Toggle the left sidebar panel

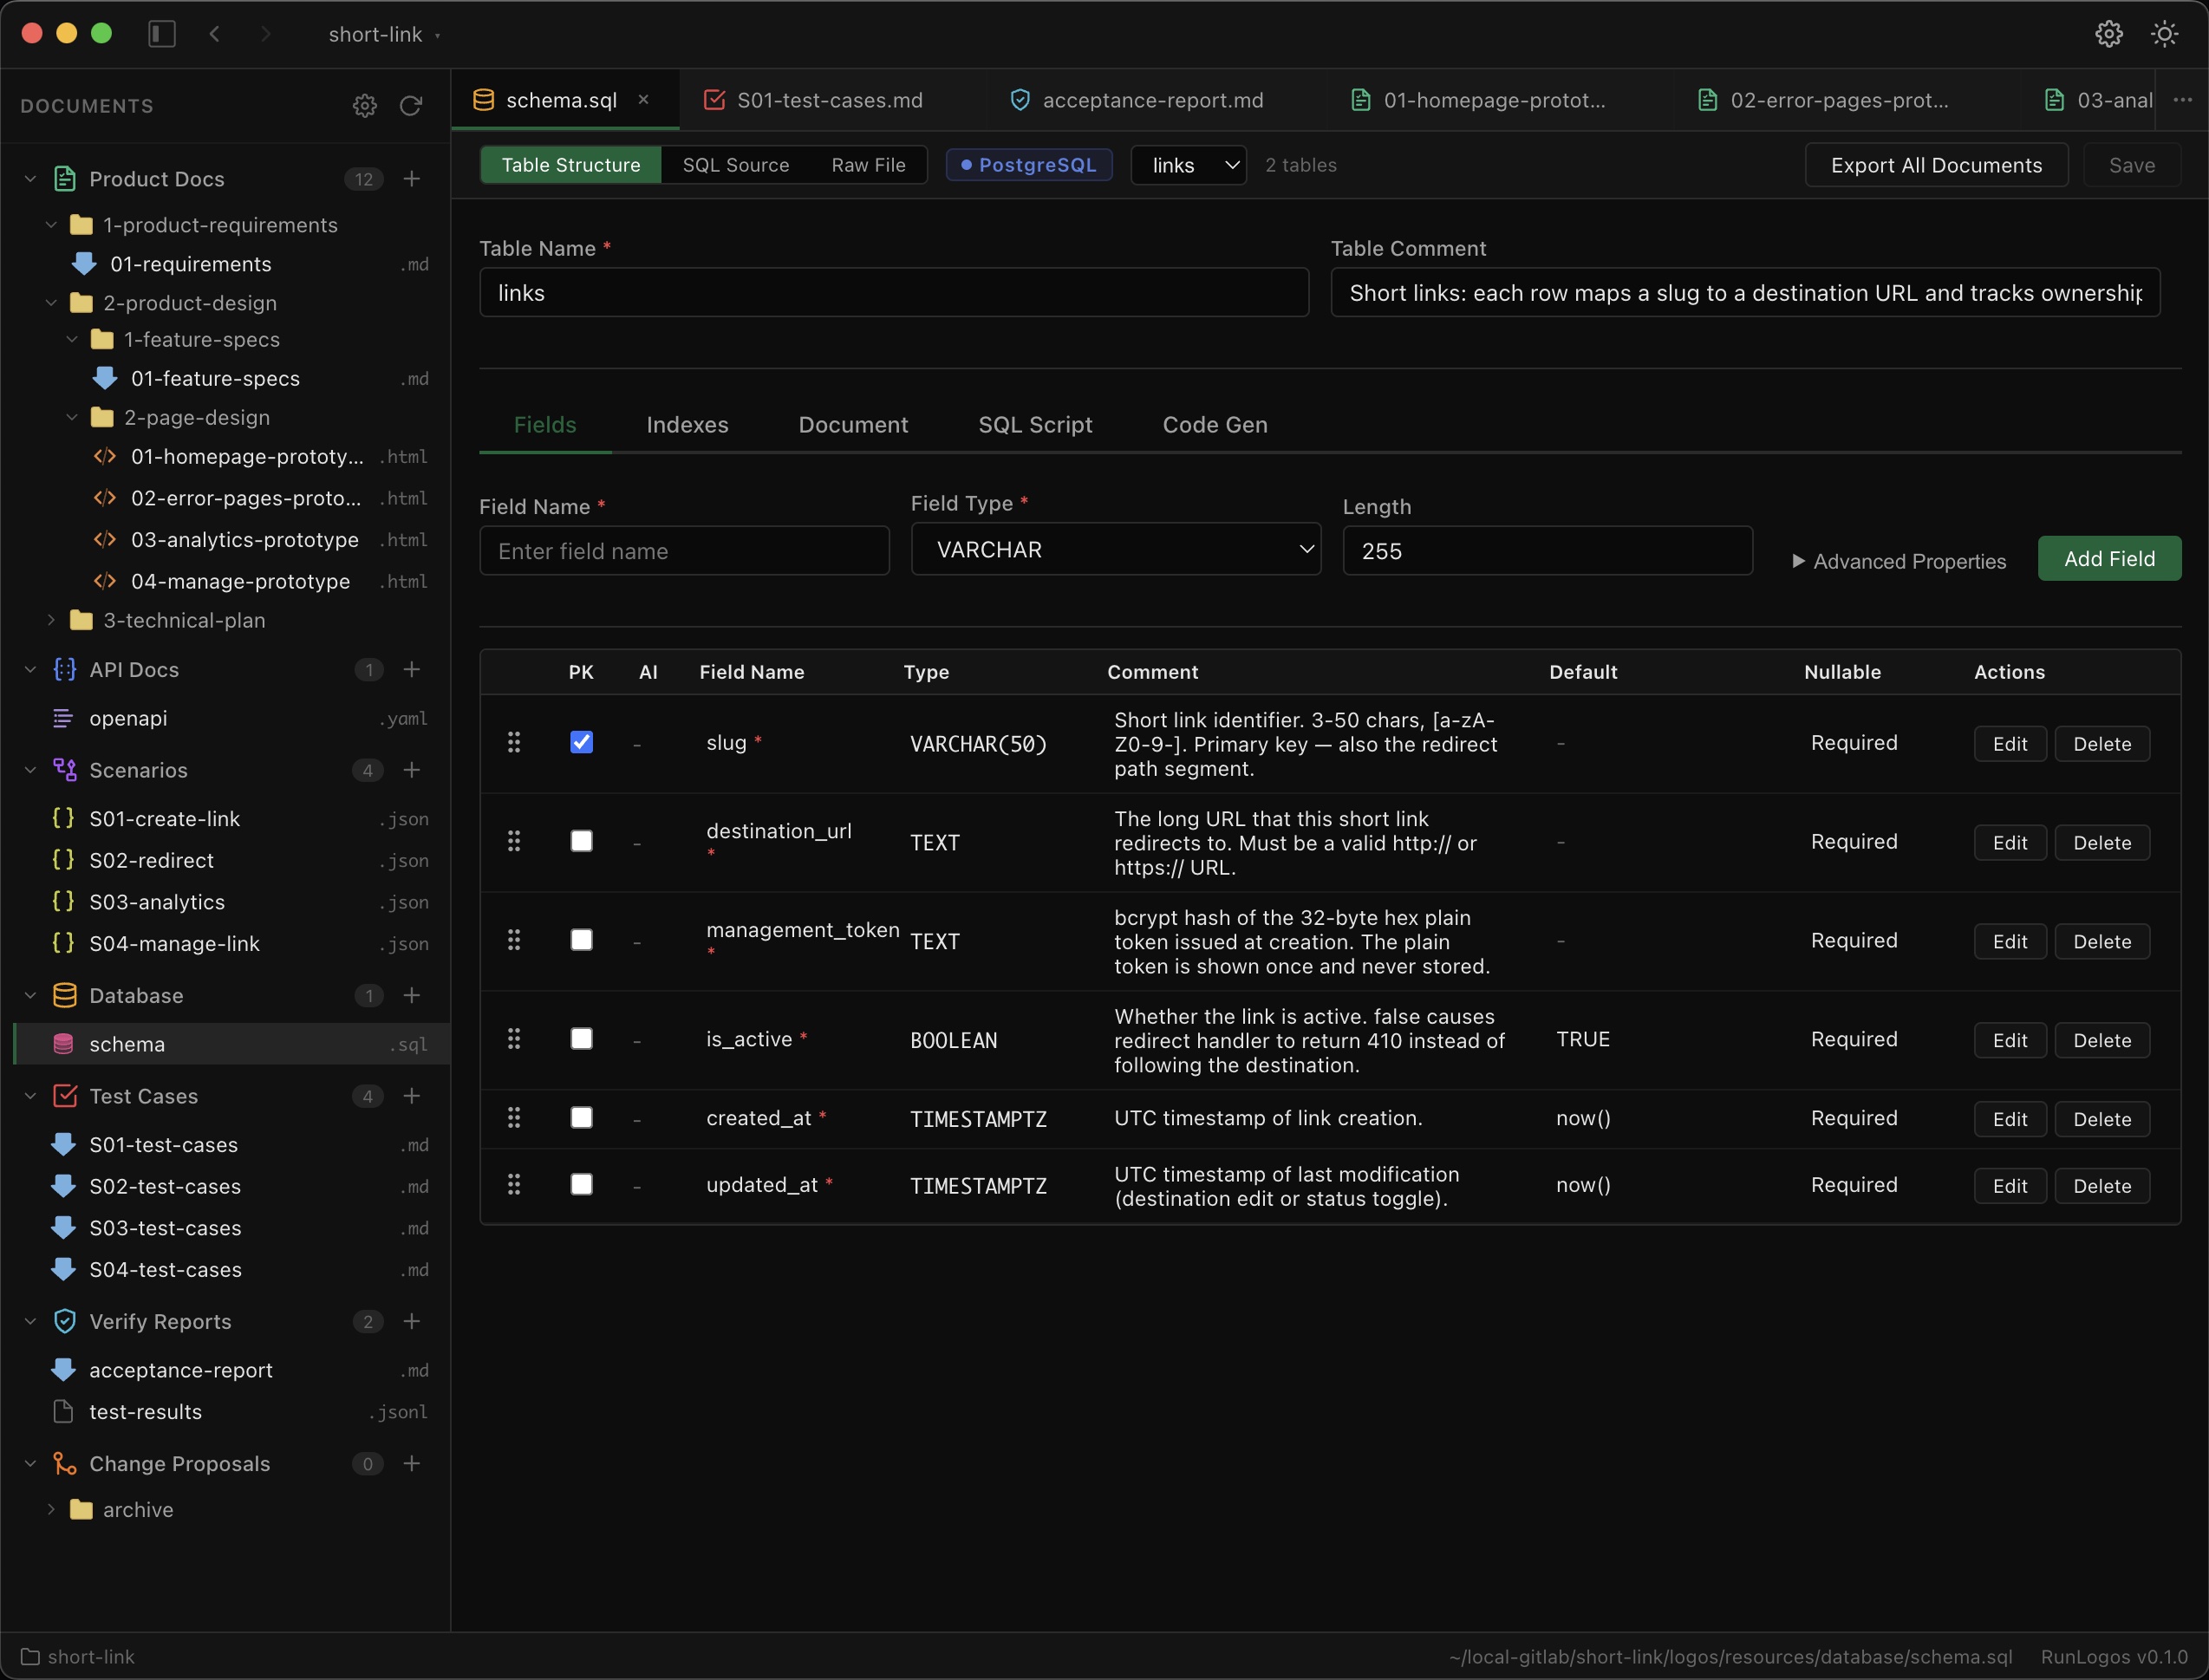[161, 33]
